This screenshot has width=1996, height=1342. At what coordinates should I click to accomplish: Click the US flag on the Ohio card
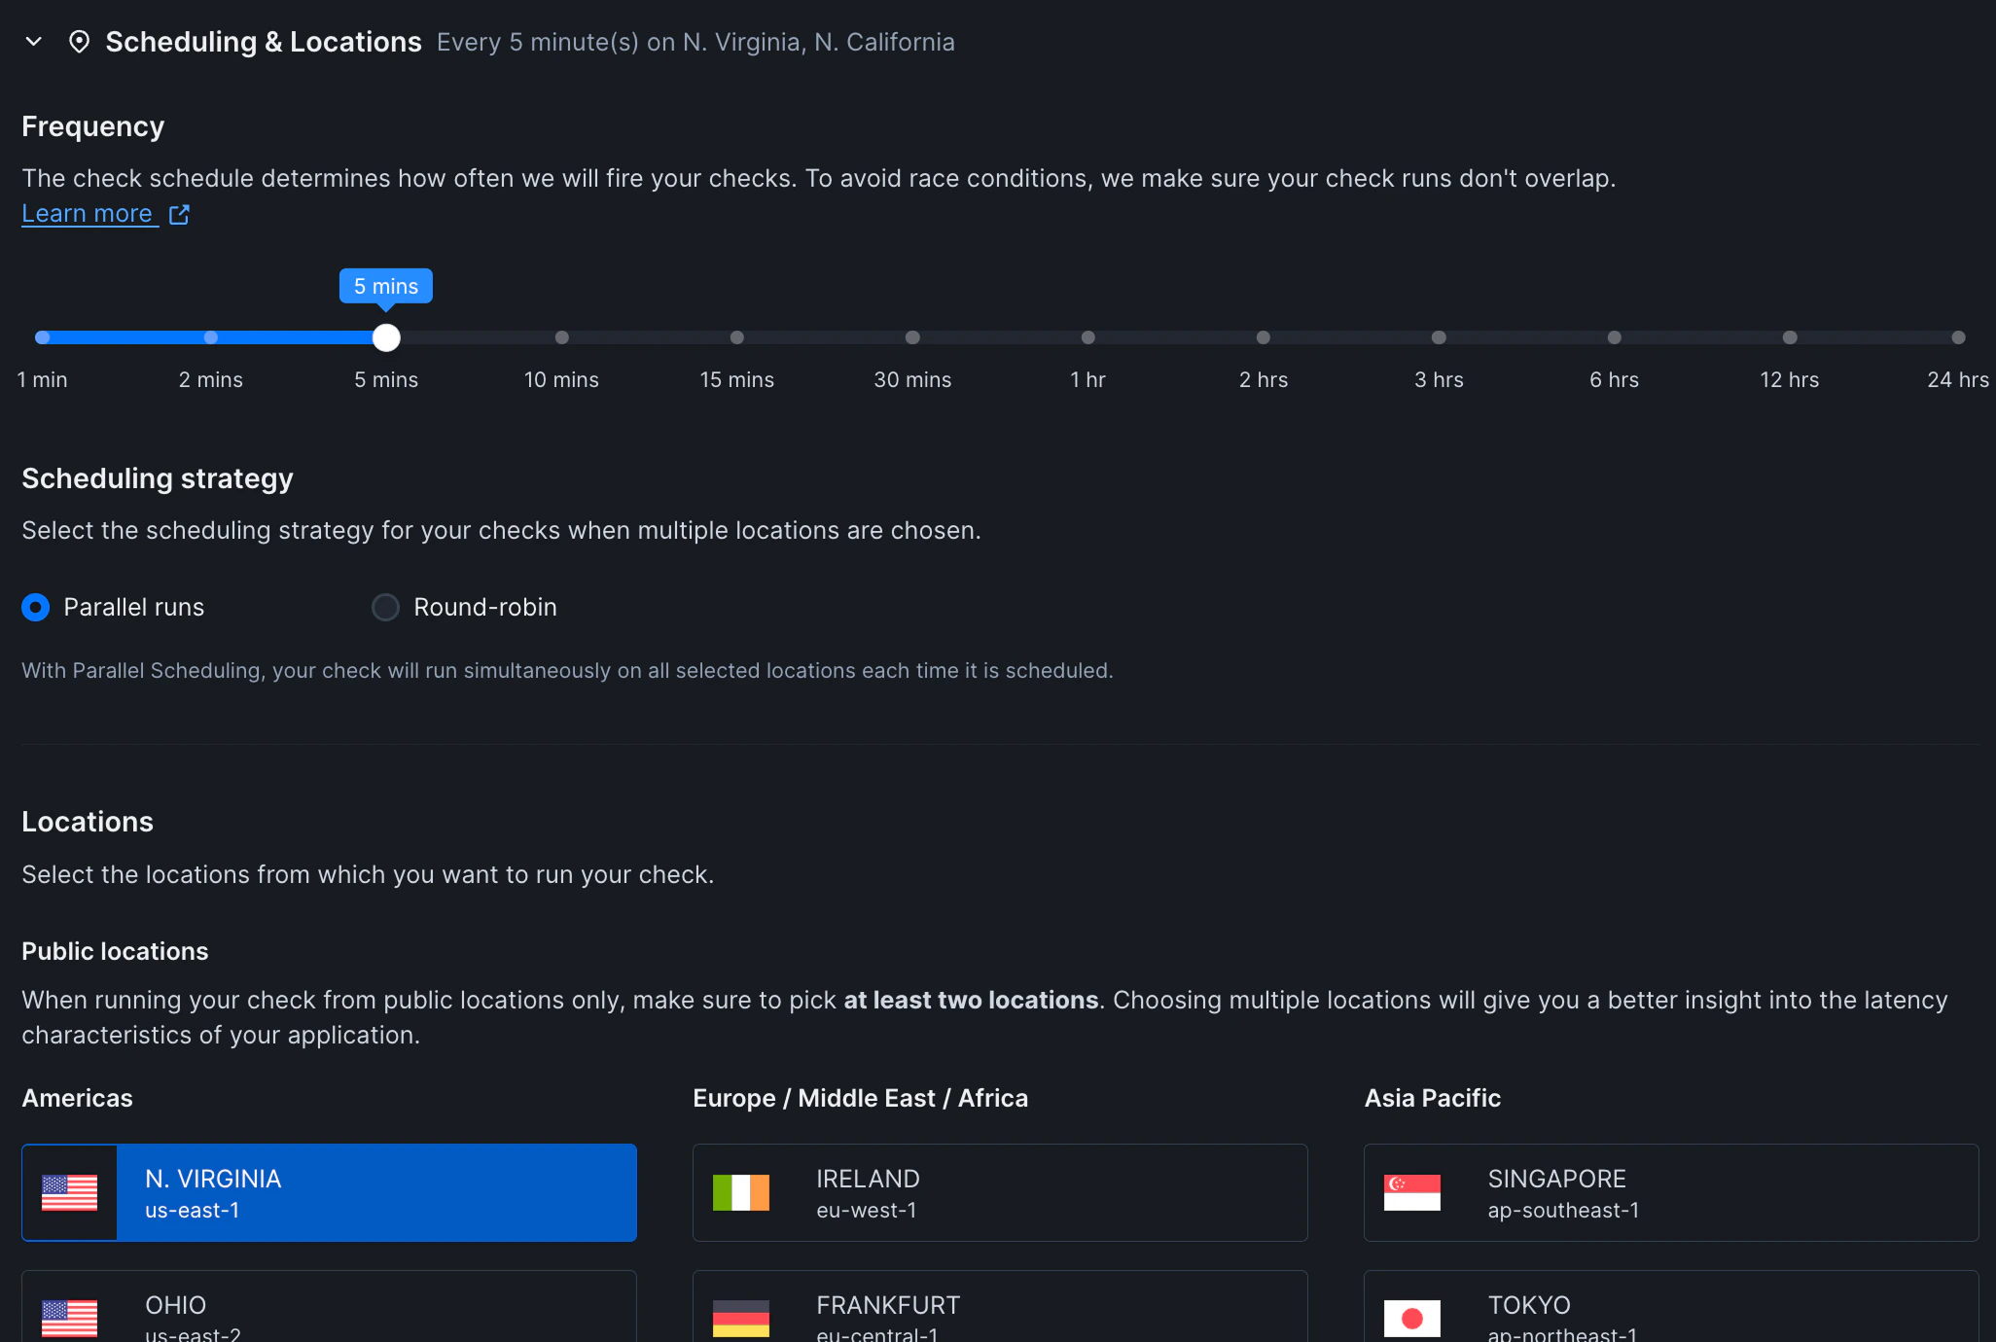pos(69,1319)
